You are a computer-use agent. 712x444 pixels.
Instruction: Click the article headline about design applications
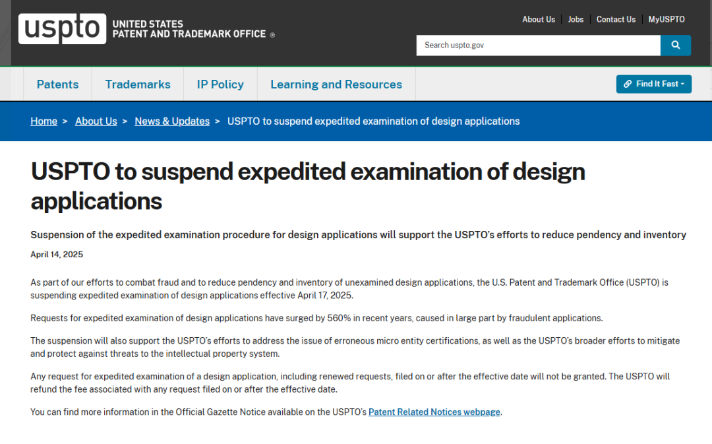(x=308, y=186)
